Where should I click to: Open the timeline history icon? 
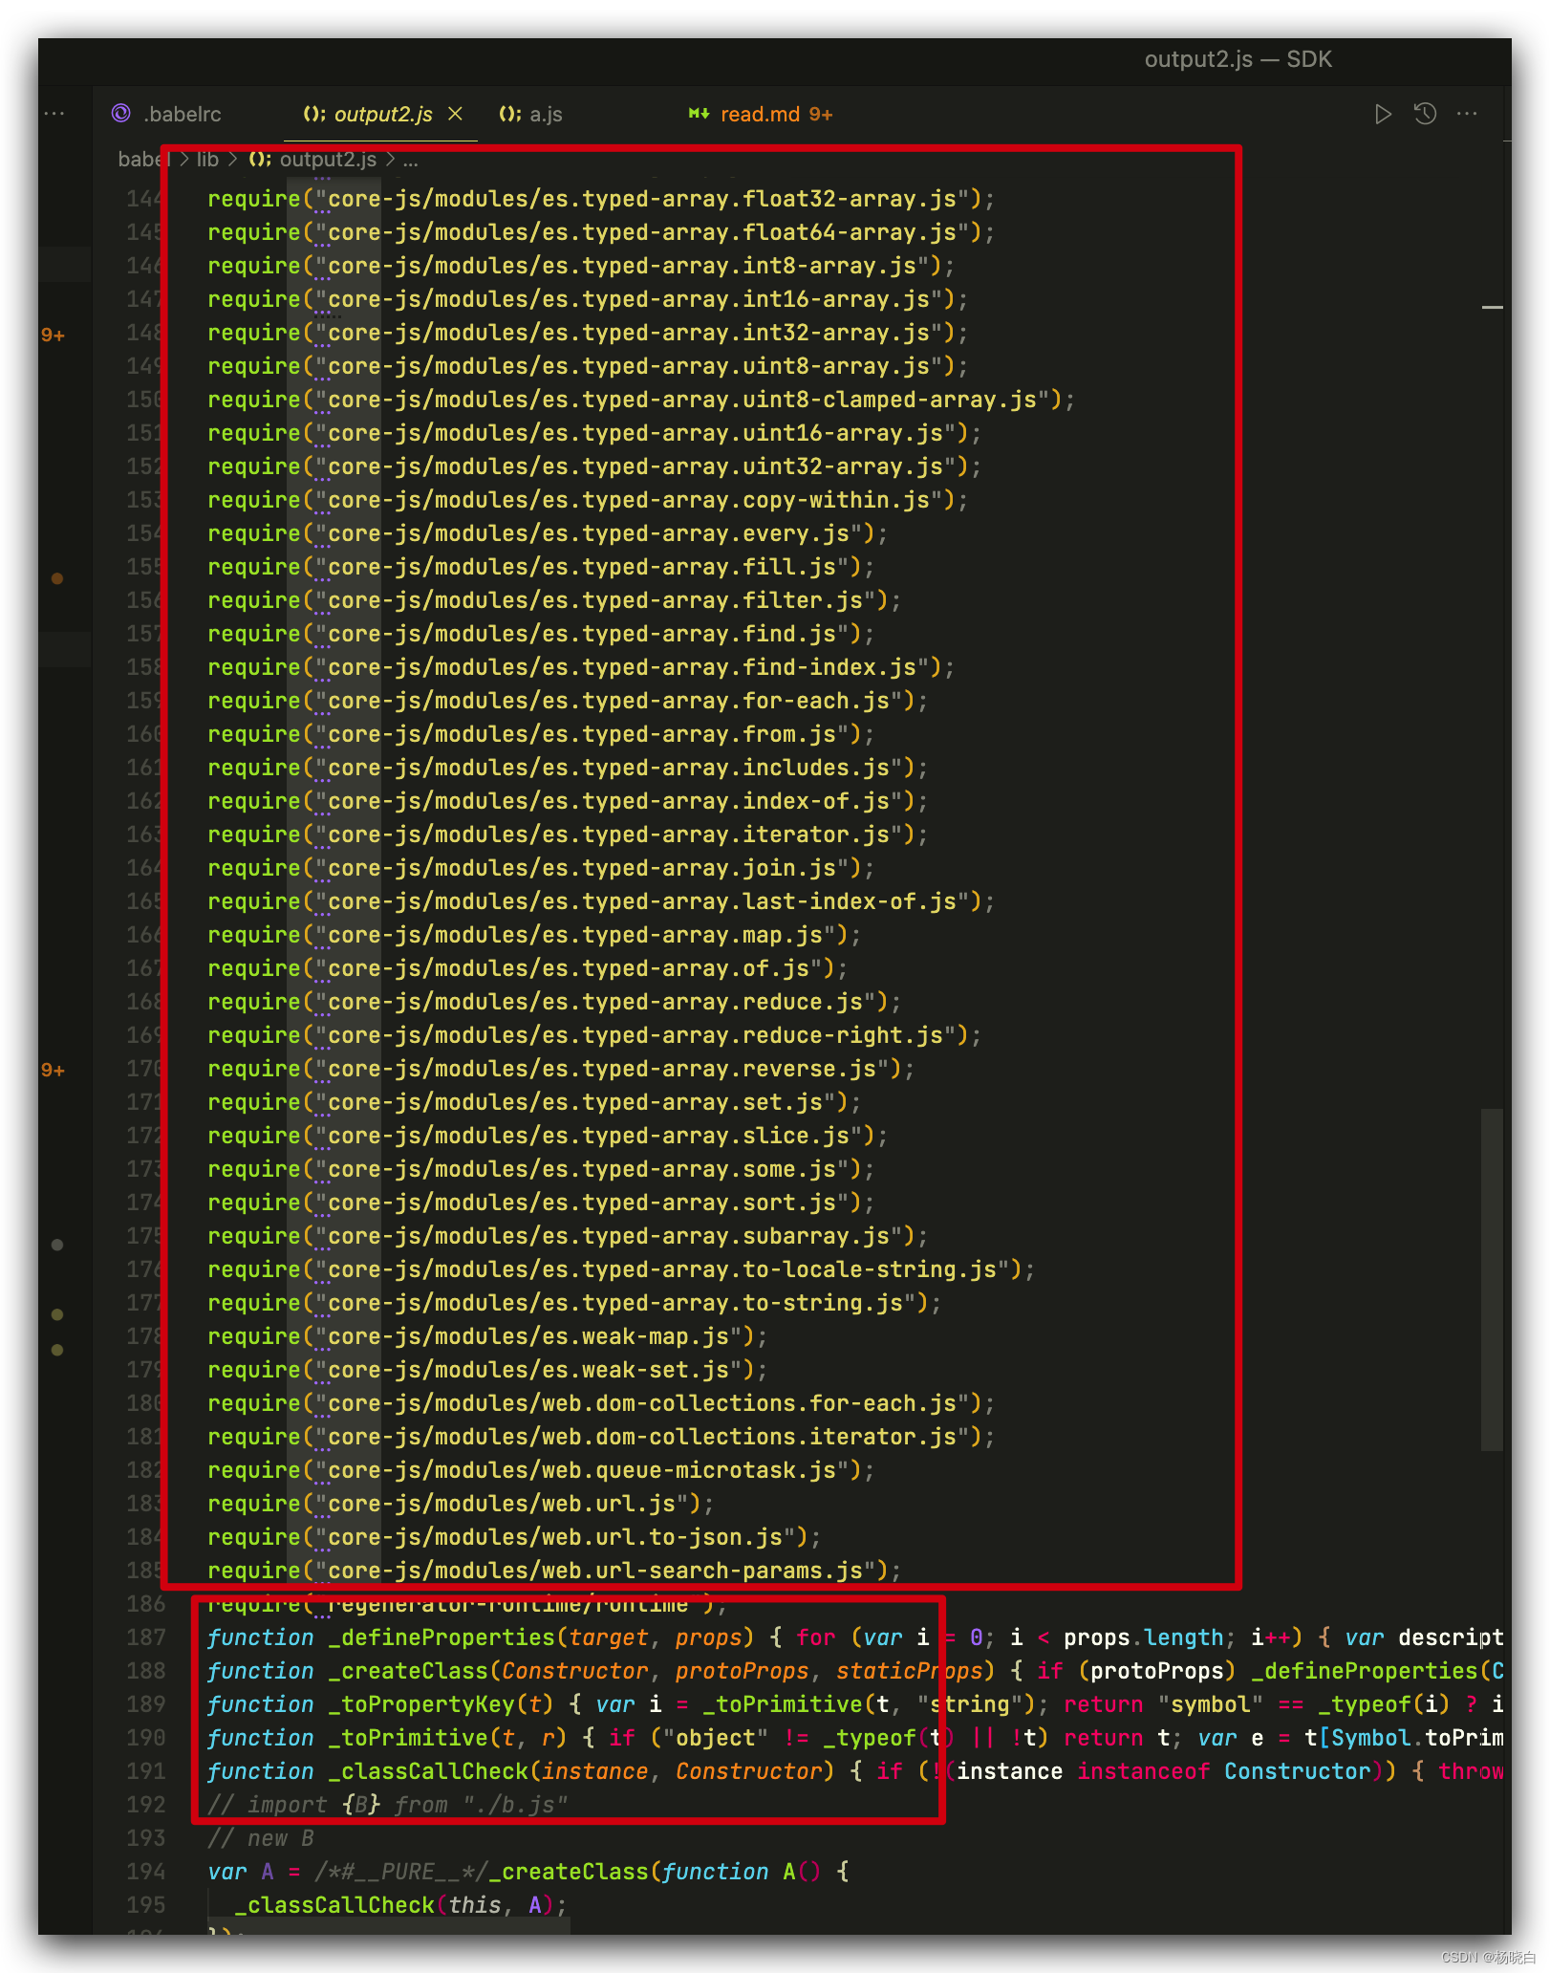[1425, 115]
